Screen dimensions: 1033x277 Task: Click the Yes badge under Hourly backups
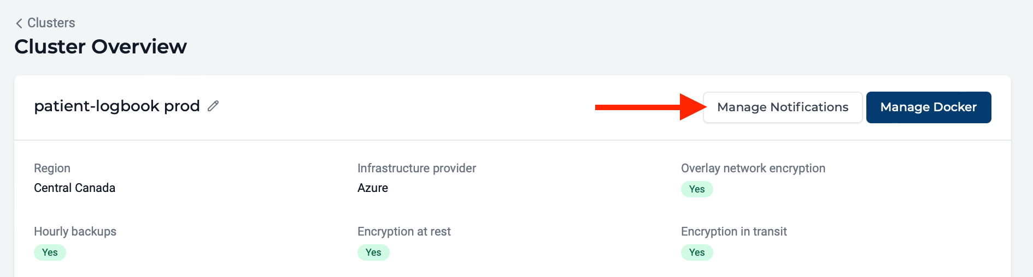click(x=50, y=252)
